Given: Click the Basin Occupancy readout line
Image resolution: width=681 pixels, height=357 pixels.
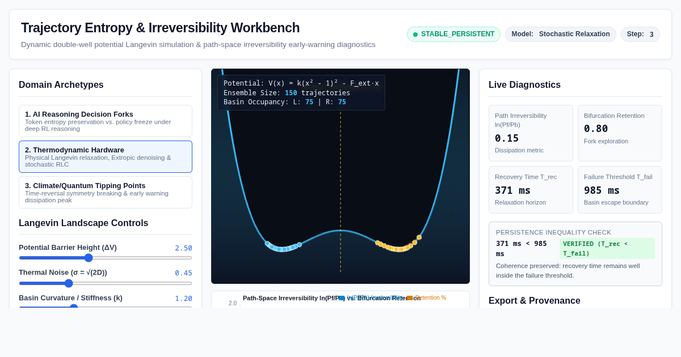Looking at the screenshot, I should 285,102.
